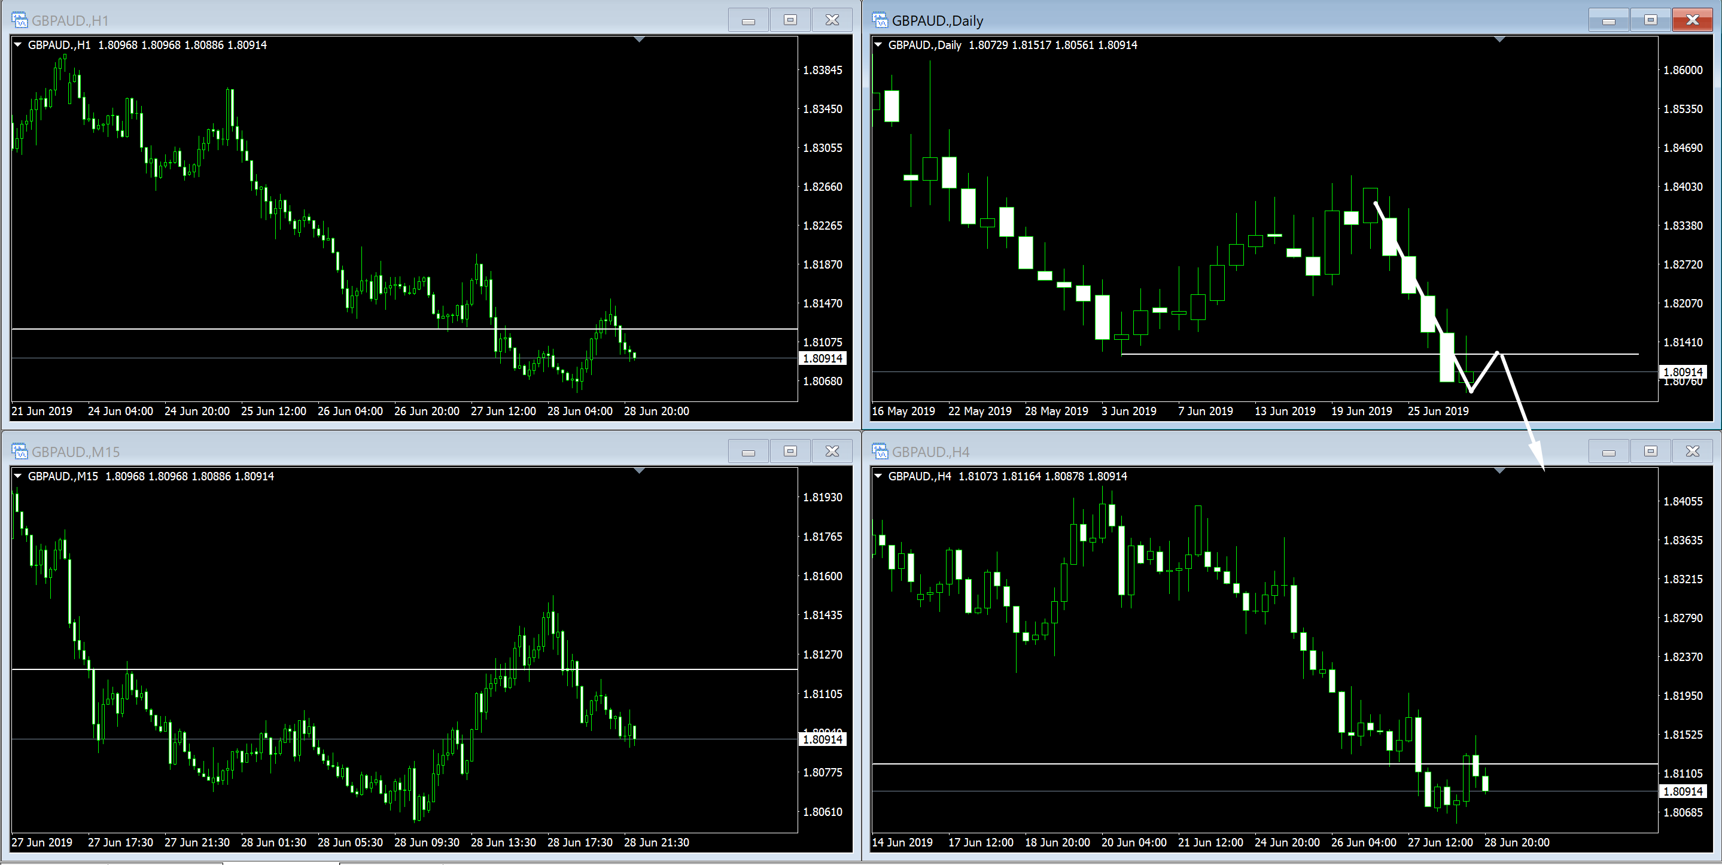Click the 1.80914 price label on H1 scale
This screenshot has height=865, width=1722.
822,358
